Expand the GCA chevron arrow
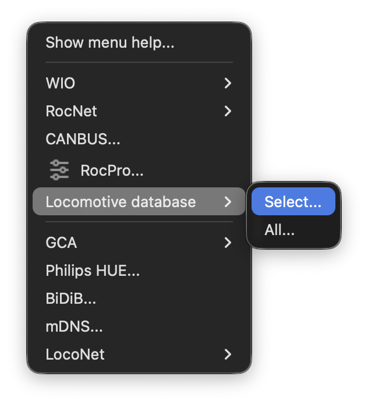368x405 pixels. pyautogui.click(x=228, y=243)
